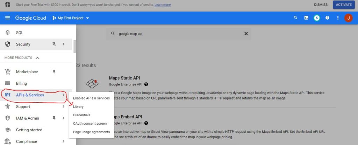358x145 pixels.
Task: Choose Credentials in the submenu
Action: tap(82, 115)
